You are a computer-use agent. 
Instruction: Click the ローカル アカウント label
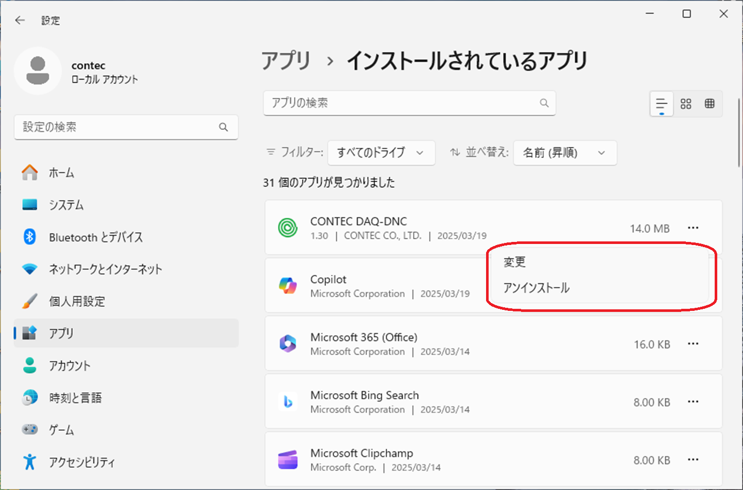pos(105,79)
